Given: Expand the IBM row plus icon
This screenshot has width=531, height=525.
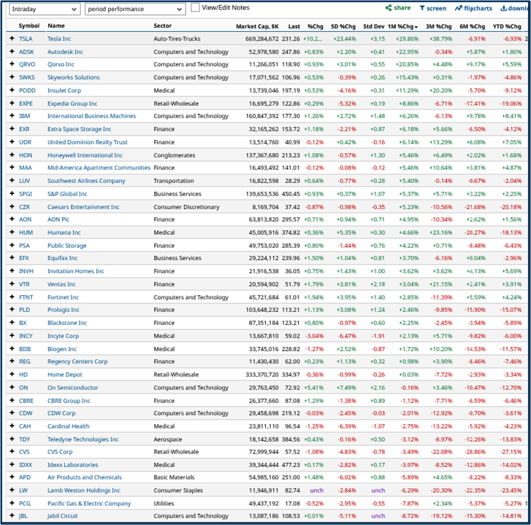Looking at the screenshot, I should point(12,116).
